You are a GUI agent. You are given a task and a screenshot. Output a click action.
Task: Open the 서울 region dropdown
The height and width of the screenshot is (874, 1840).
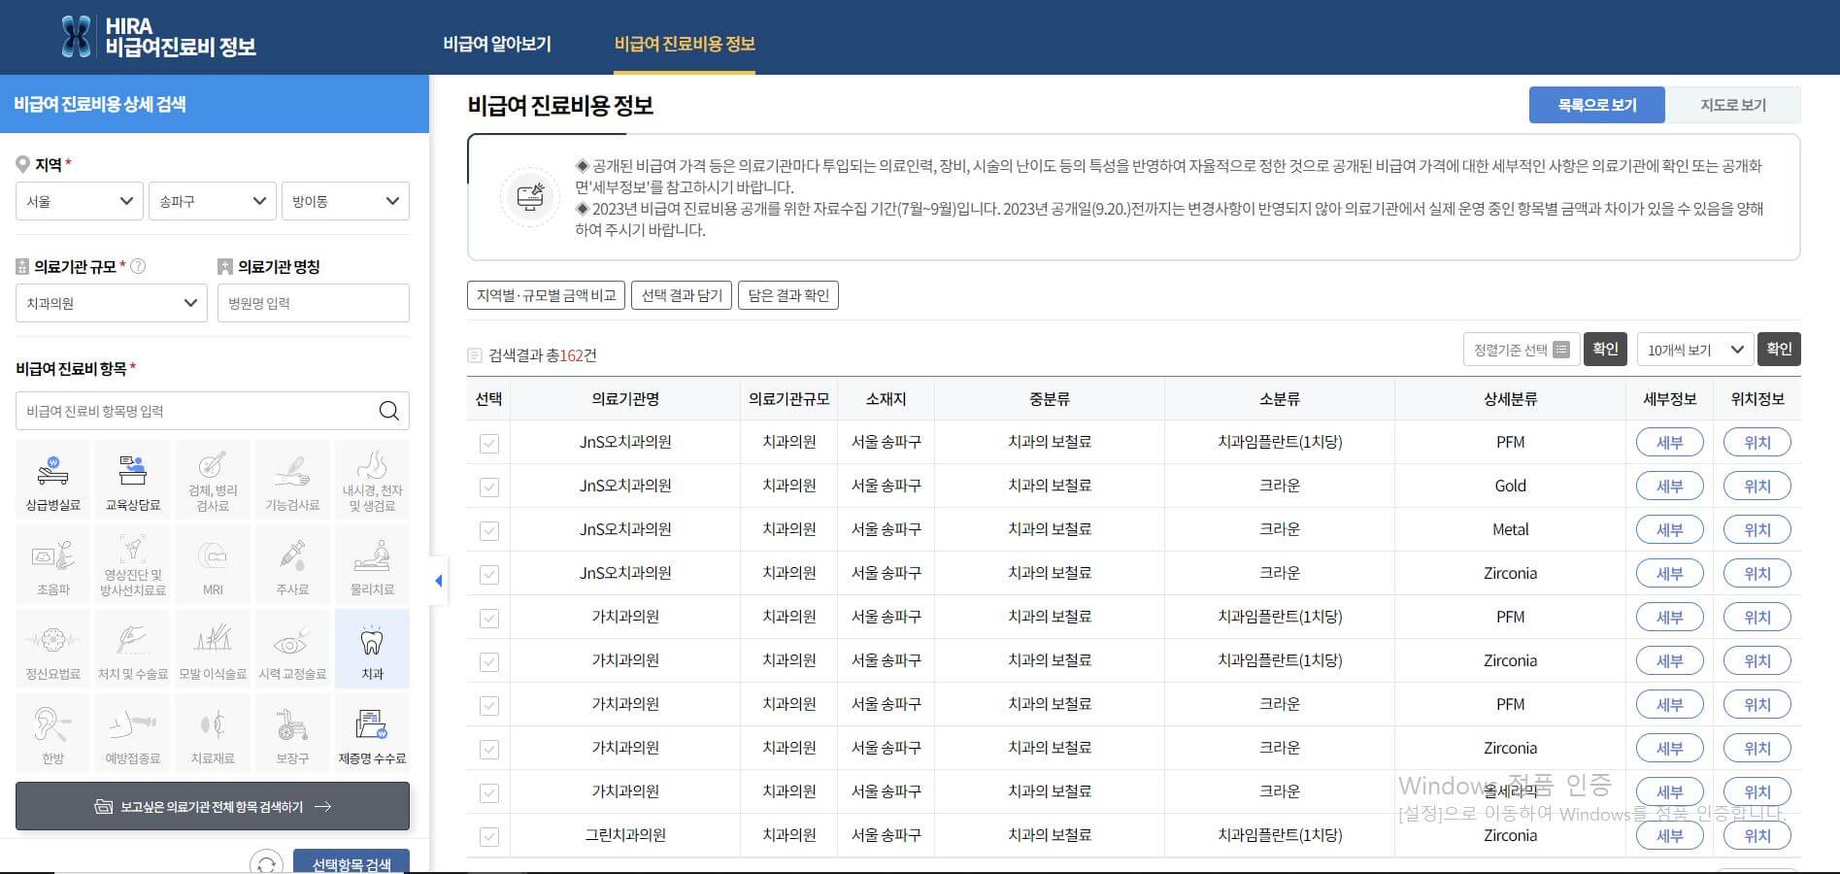[x=79, y=201]
